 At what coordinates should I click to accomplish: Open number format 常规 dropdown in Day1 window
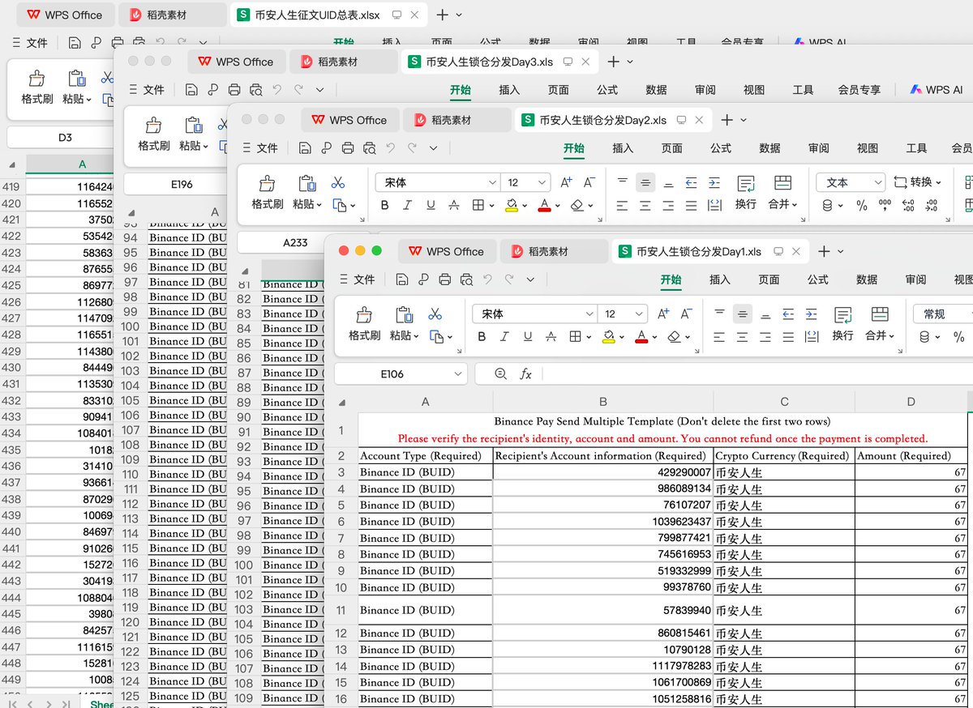point(944,313)
